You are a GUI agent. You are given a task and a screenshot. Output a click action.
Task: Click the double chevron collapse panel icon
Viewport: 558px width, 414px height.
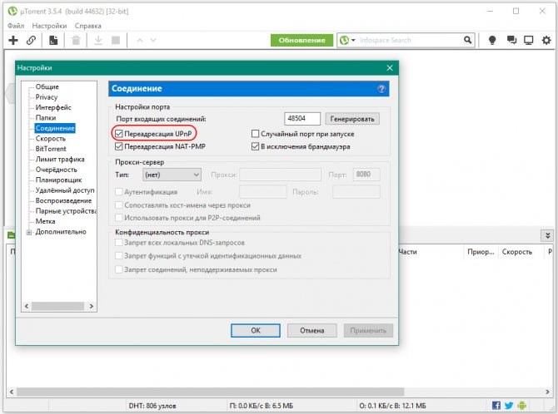[548, 235]
